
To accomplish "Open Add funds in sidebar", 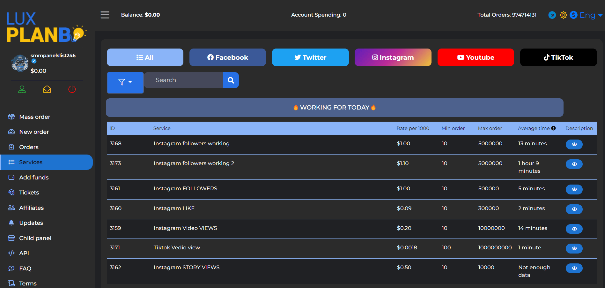I will (x=34, y=178).
